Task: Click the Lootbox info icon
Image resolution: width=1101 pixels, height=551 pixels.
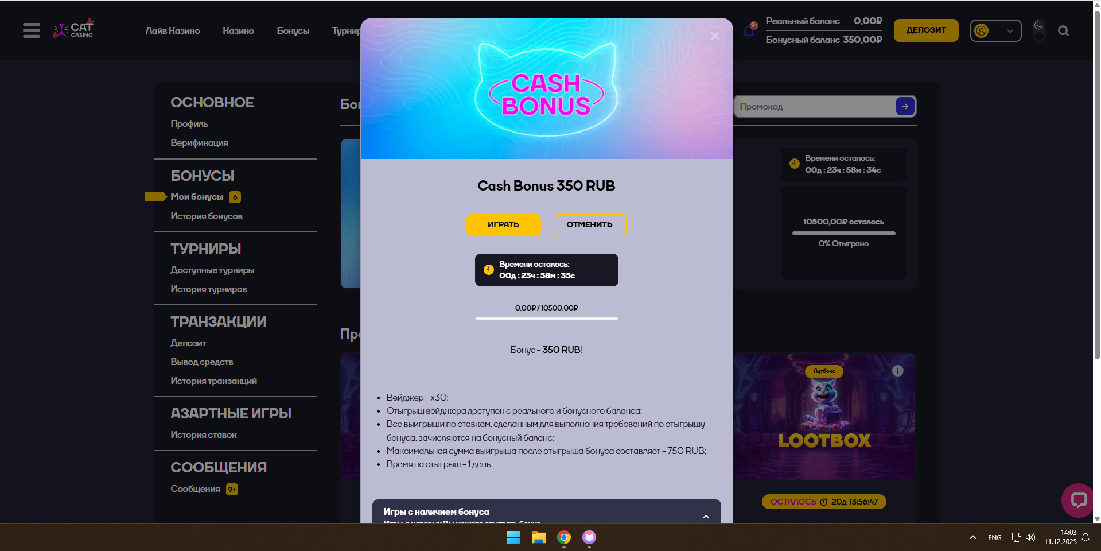Action: pyautogui.click(x=898, y=371)
